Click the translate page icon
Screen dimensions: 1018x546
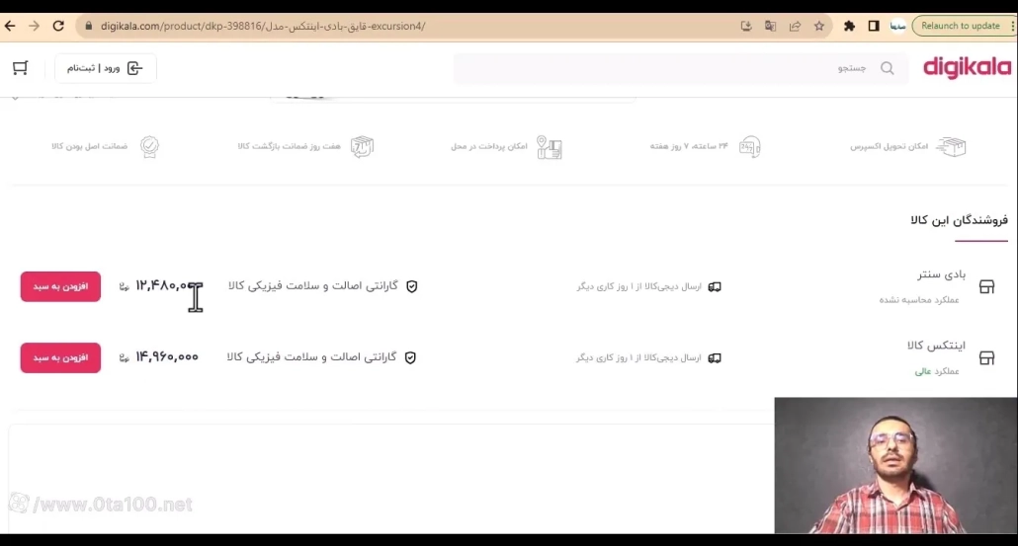(x=771, y=26)
